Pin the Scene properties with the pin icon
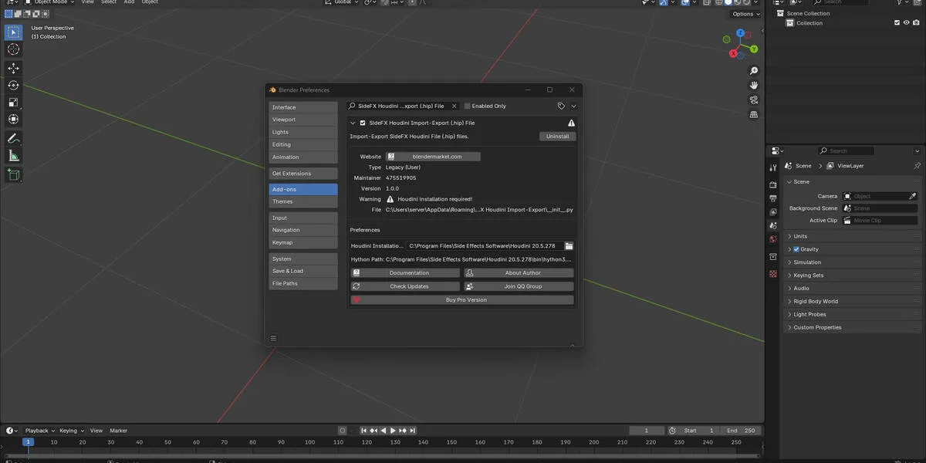Viewport: 926px width, 463px height. [918, 165]
